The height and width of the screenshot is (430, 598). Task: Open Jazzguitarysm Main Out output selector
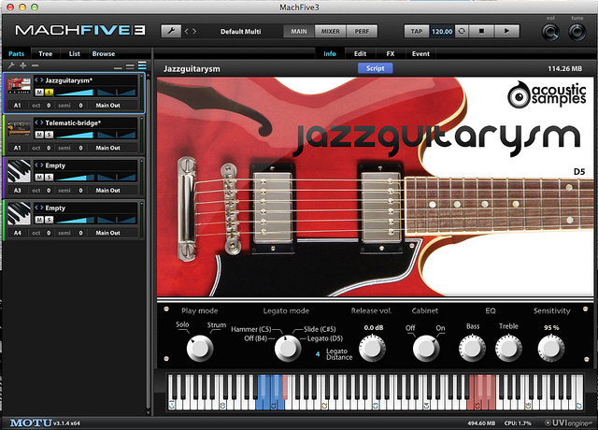(108, 106)
